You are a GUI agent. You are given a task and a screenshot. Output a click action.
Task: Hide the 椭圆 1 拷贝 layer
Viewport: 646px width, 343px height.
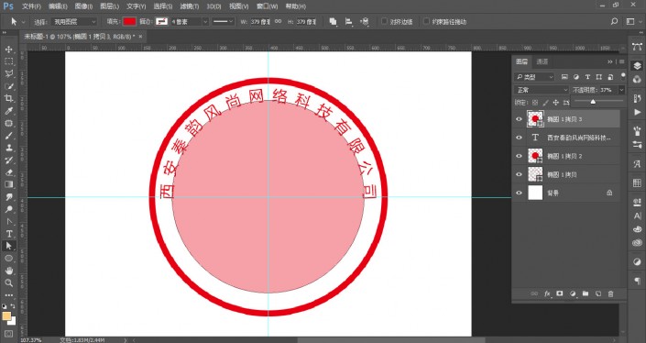point(520,174)
